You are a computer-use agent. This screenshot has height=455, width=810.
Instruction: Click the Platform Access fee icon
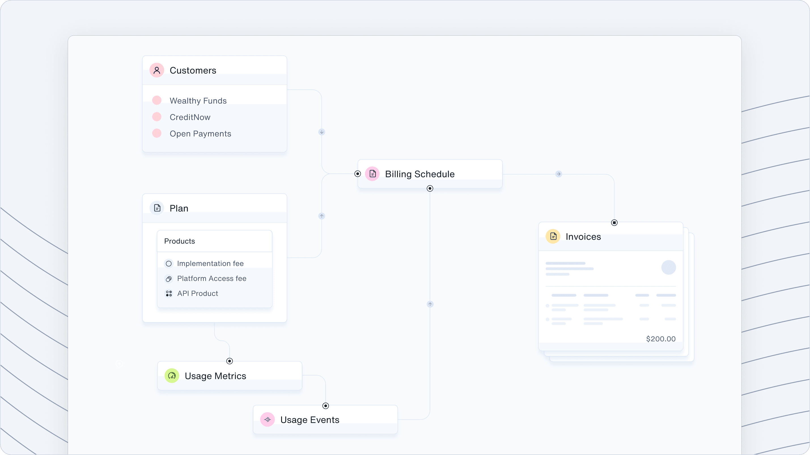tap(169, 278)
